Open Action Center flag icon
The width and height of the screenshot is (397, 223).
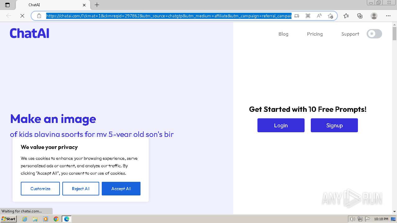367,219
